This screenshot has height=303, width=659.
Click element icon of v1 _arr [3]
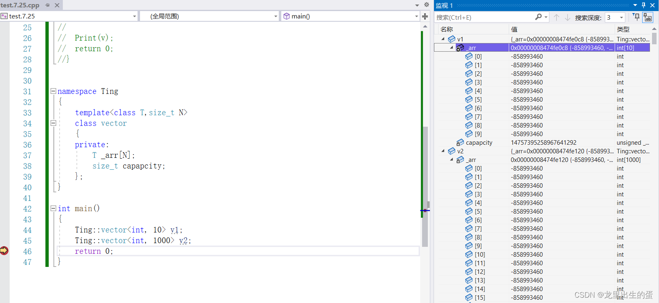pos(469,82)
